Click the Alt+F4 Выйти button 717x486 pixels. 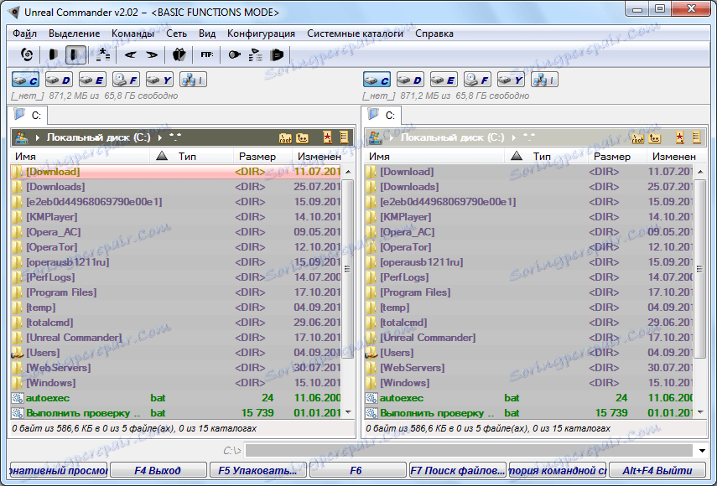pos(657,470)
